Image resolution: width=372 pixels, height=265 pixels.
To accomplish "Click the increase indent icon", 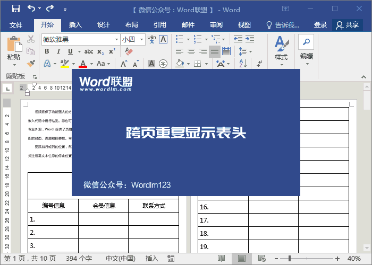I will [x=250, y=39].
